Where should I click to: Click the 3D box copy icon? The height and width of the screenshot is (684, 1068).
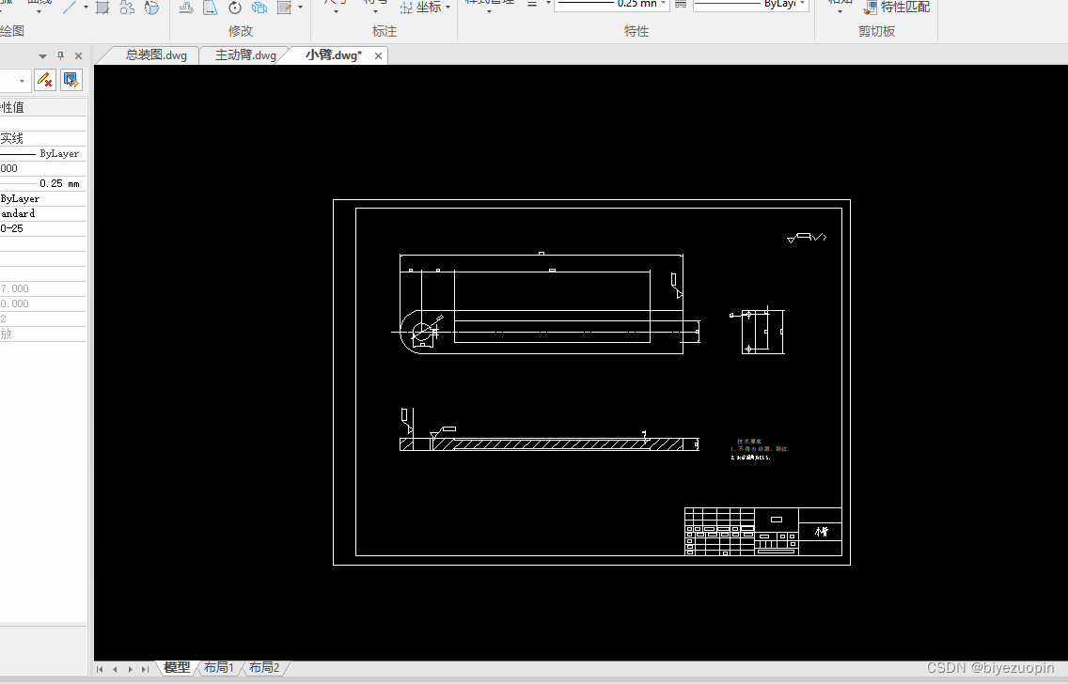(x=259, y=8)
